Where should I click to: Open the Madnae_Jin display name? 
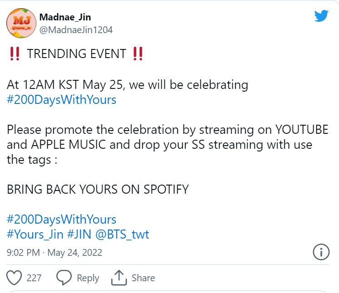pyautogui.click(x=65, y=17)
